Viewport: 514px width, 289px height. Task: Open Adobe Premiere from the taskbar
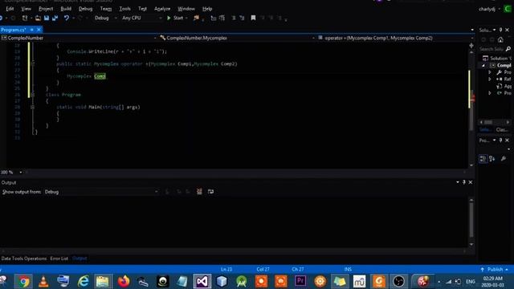[300, 282]
